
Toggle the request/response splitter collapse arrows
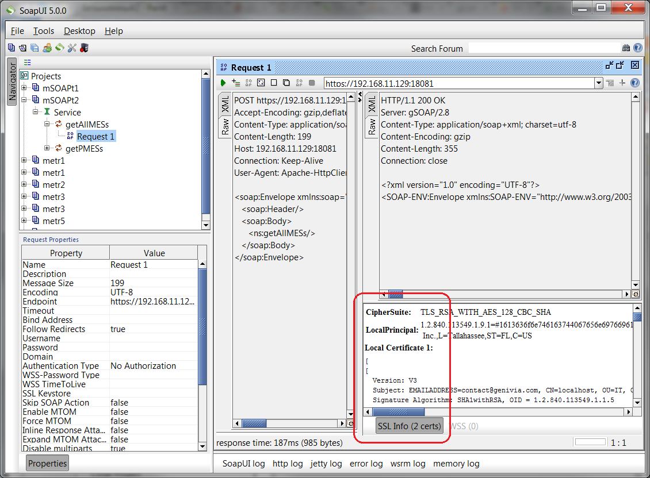[x=360, y=97]
